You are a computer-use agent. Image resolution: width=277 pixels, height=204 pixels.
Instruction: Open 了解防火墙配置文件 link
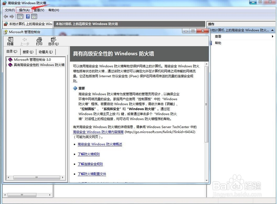click(x=92, y=174)
